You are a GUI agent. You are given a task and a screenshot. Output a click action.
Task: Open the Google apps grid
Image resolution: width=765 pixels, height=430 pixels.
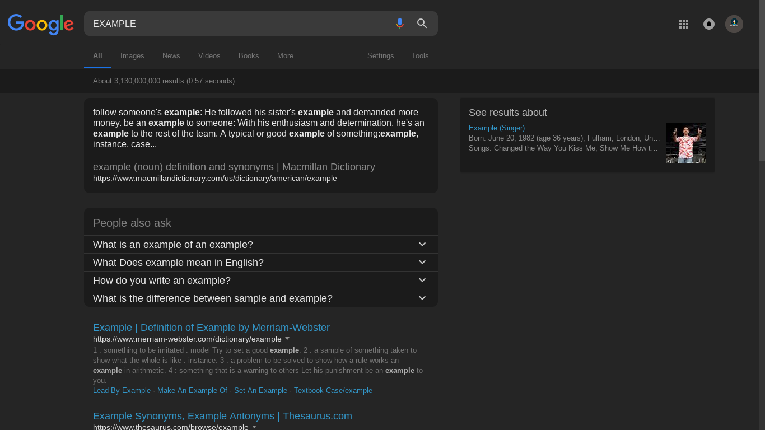point(683,24)
